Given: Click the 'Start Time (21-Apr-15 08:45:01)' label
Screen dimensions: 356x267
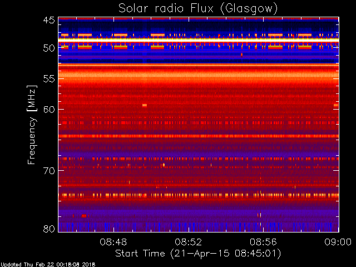Looking at the screenshot, I should click(x=198, y=254).
